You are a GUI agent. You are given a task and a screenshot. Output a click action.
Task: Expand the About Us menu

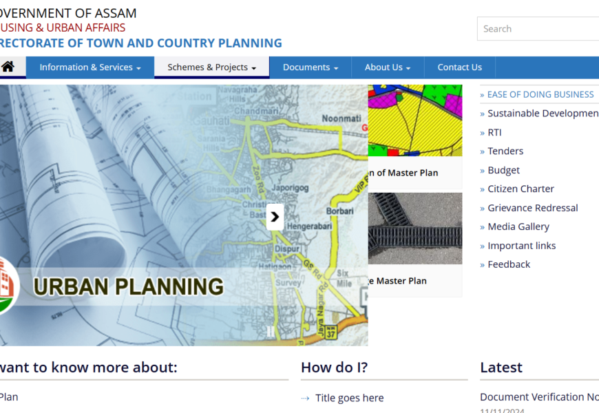[x=387, y=67]
